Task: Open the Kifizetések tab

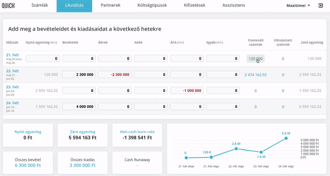Action: pyautogui.click(x=194, y=5)
